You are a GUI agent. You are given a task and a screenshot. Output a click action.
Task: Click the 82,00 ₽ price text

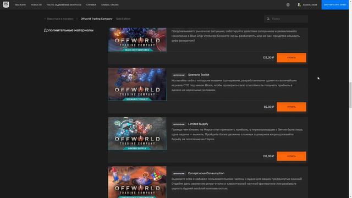(269, 107)
